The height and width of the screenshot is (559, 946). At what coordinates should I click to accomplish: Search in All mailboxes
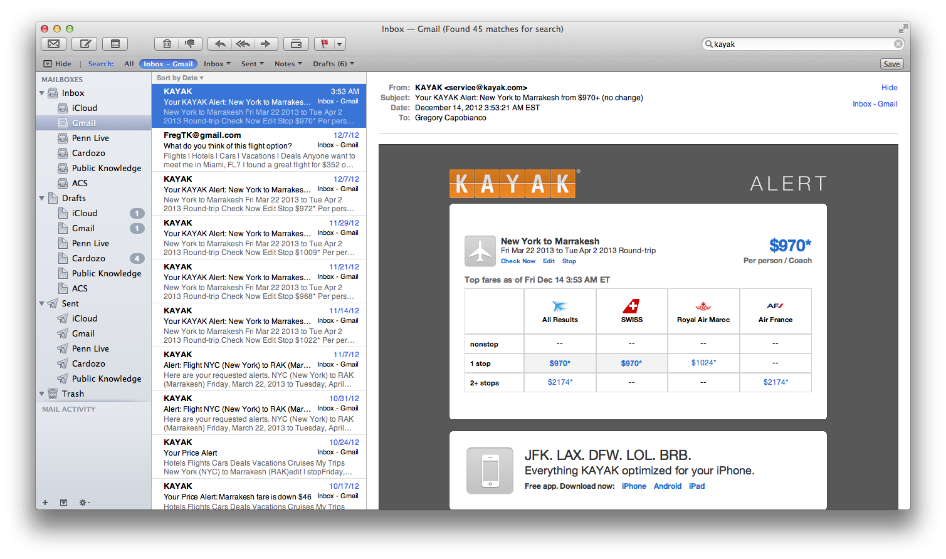click(x=129, y=64)
